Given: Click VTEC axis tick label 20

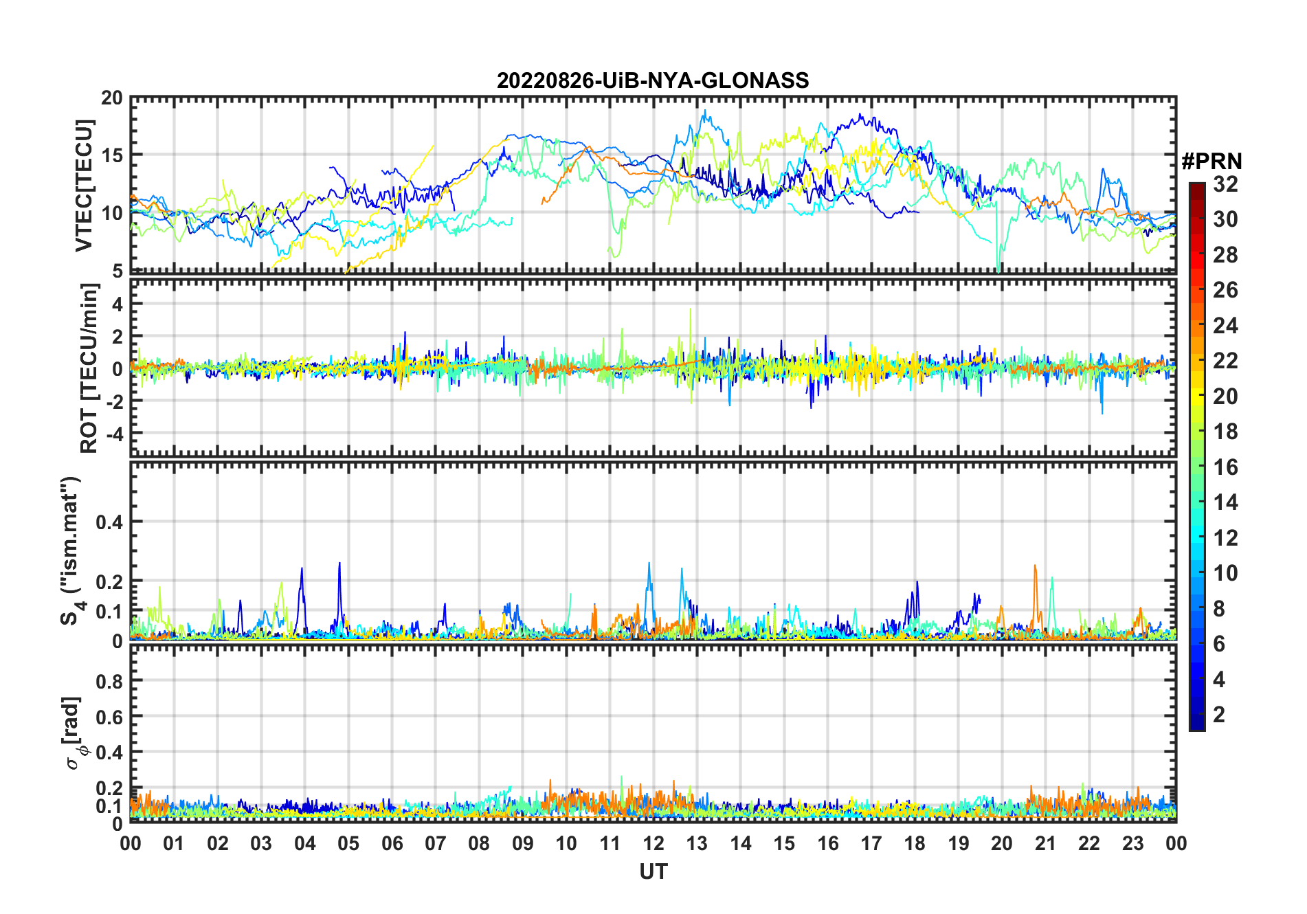Looking at the screenshot, I should pos(112,98).
